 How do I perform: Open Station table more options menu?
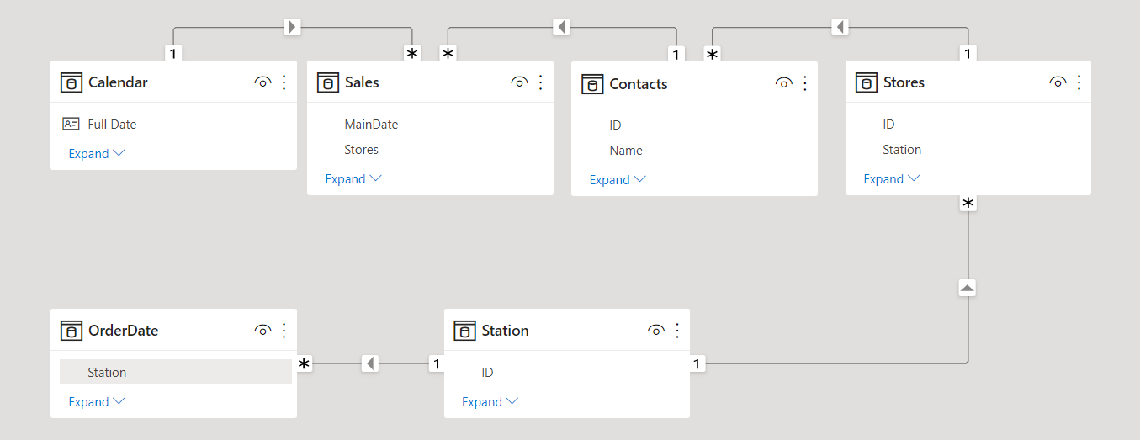coord(676,331)
